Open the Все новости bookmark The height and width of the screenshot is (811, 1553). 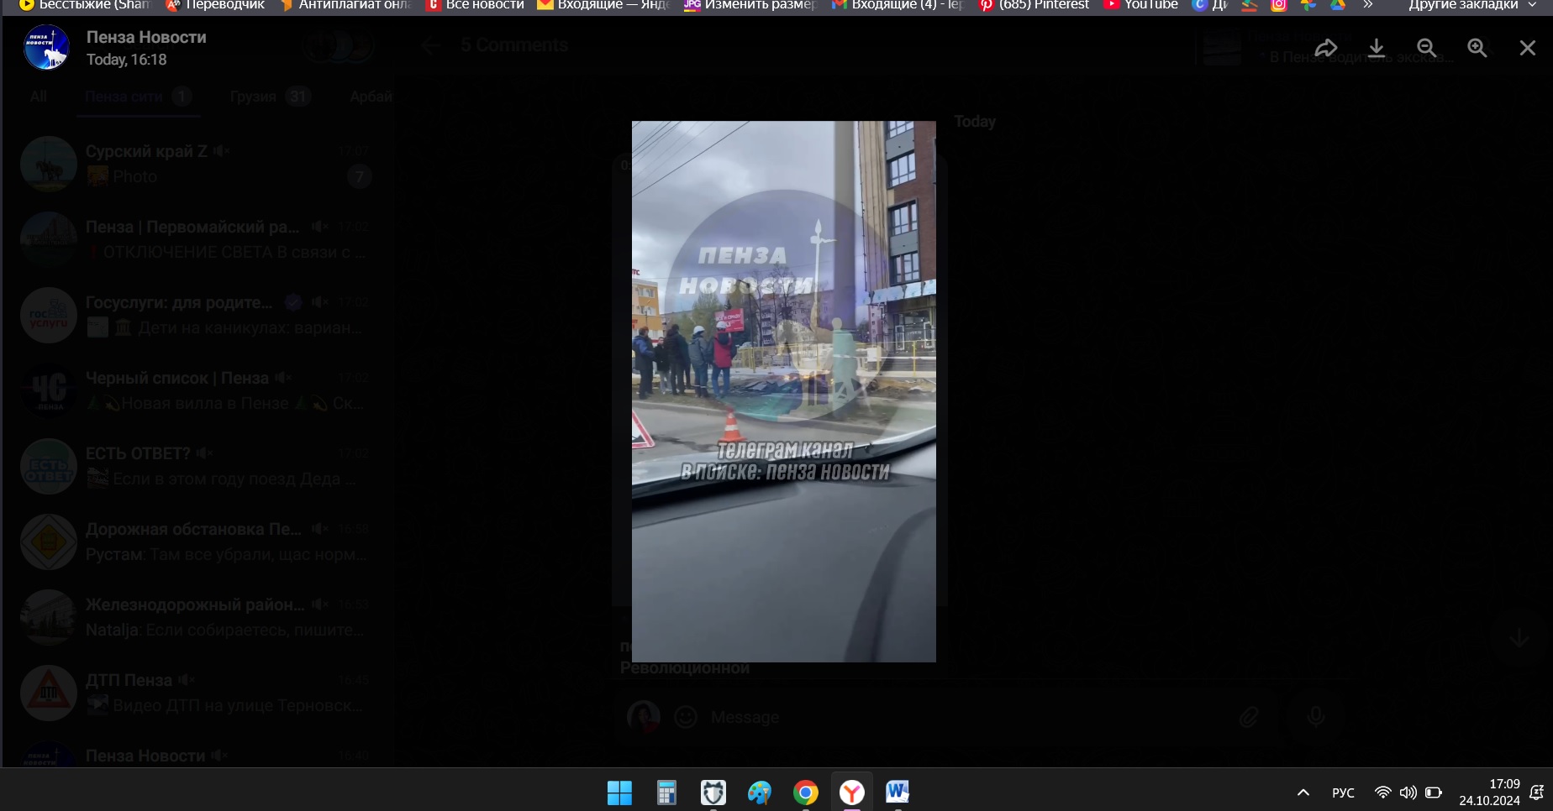(x=476, y=5)
